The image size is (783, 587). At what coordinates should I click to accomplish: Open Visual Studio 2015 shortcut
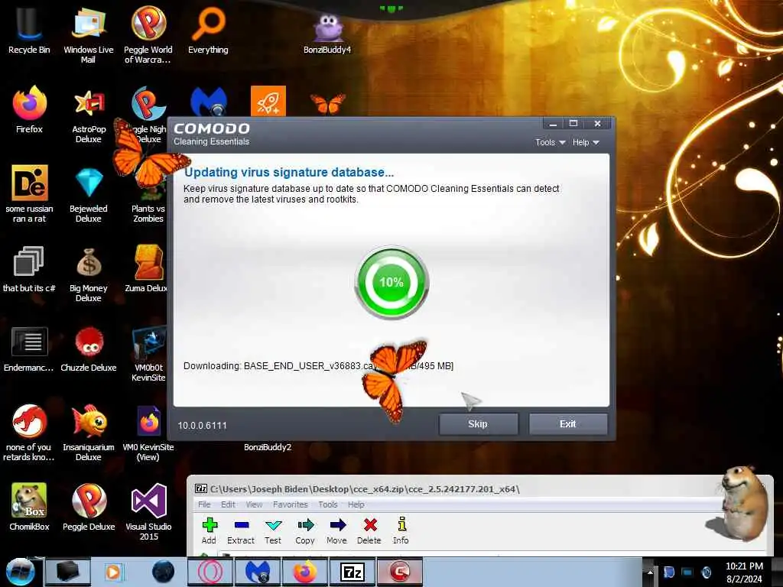[x=148, y=511]
